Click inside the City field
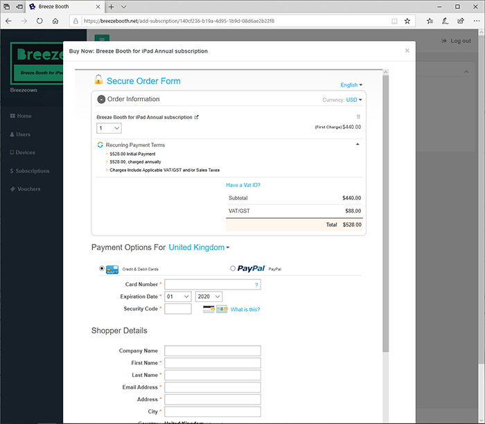The width and height of the screenshot is (485, 424). point(213,412)
